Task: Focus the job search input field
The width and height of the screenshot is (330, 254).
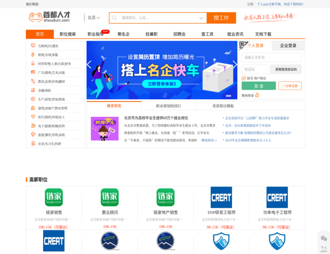Action: 159,18
